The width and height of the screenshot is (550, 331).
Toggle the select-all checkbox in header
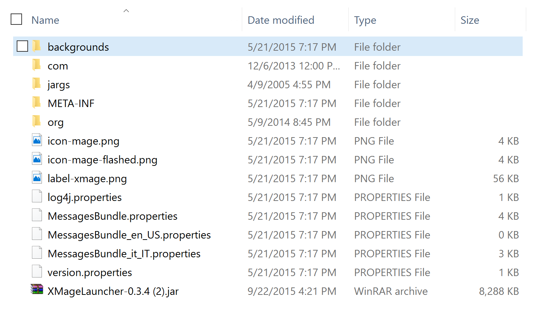tap(16, 19)
